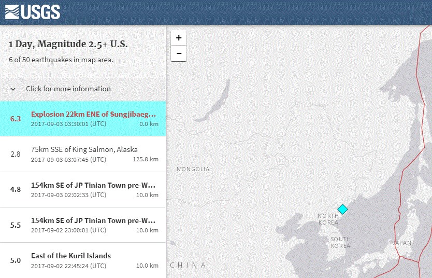The width and height of the screenshot is (432, 278).
Task: Open 'Click for more information' text
Action: [x=68, y=89]
